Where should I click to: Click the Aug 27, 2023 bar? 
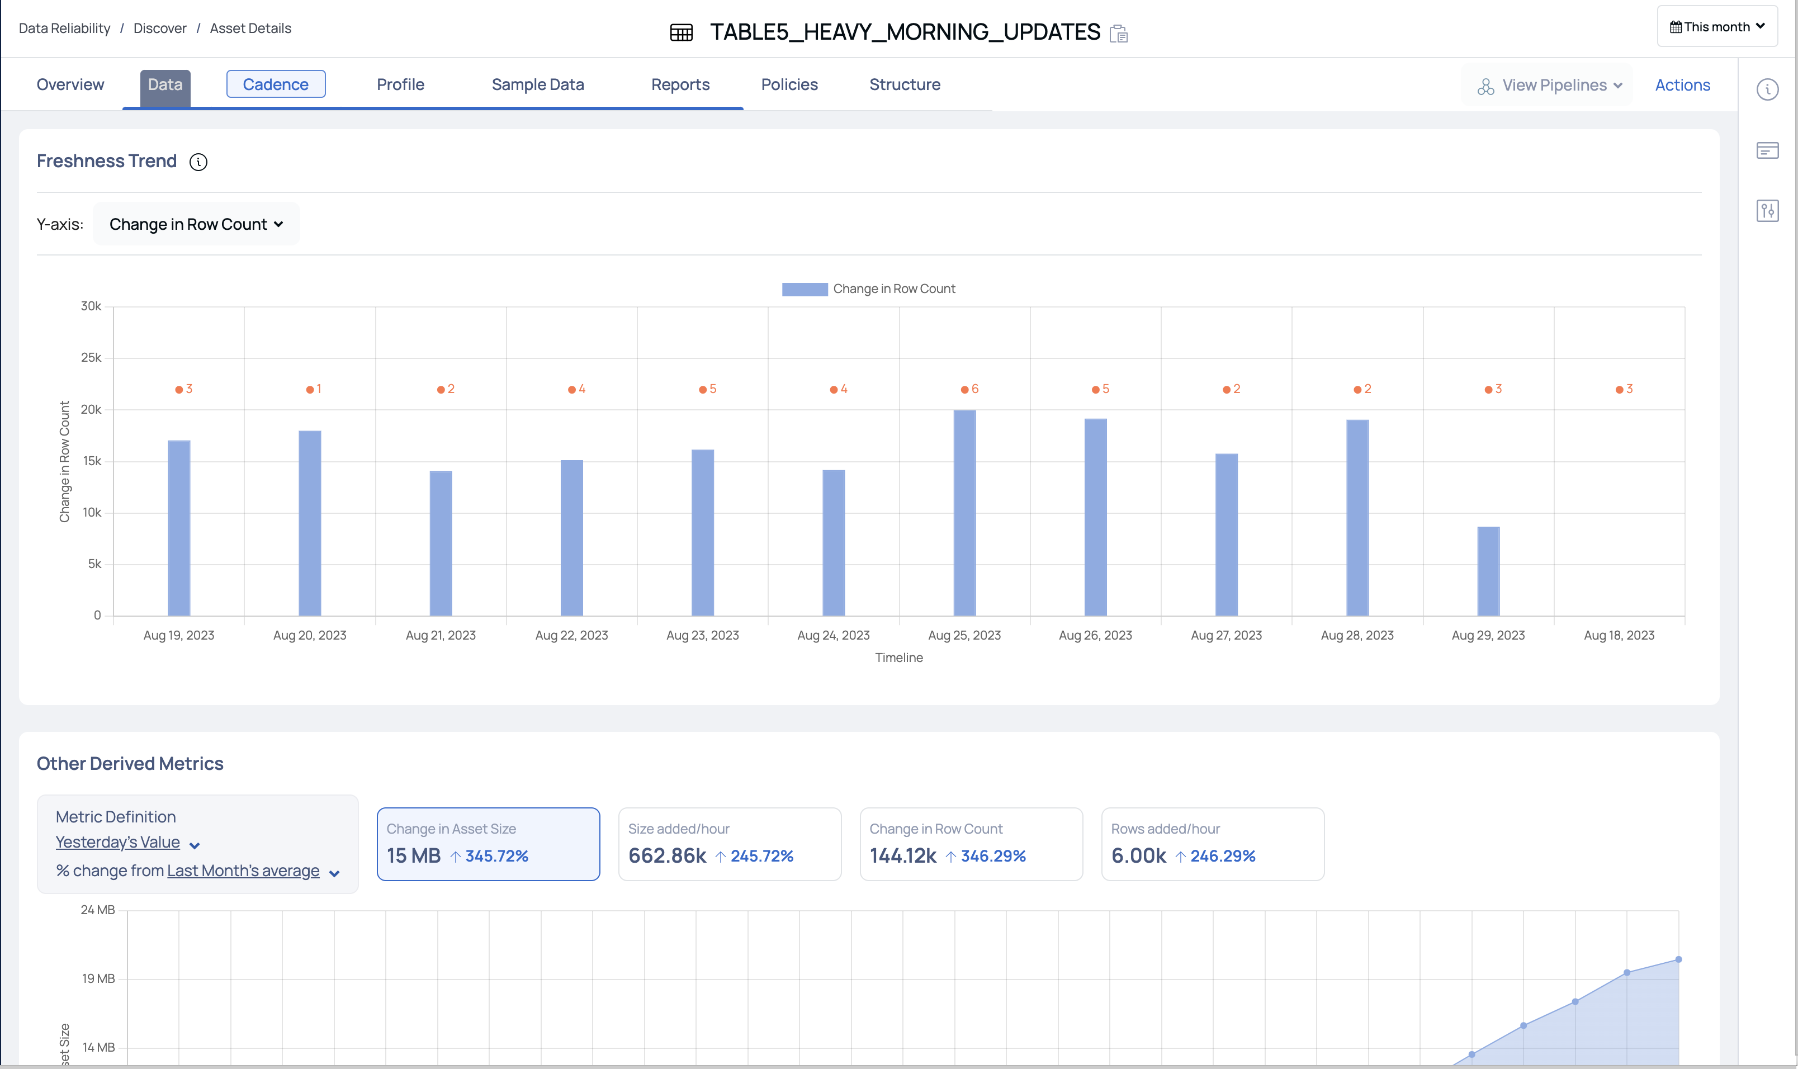tap(1227, 534)
